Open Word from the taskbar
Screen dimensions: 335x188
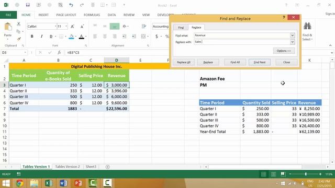point(63,183)
